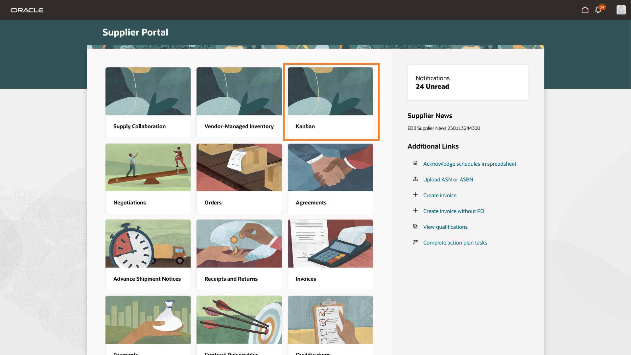Follow the View qualifications link
631x355 pixels.
point(445,226)
